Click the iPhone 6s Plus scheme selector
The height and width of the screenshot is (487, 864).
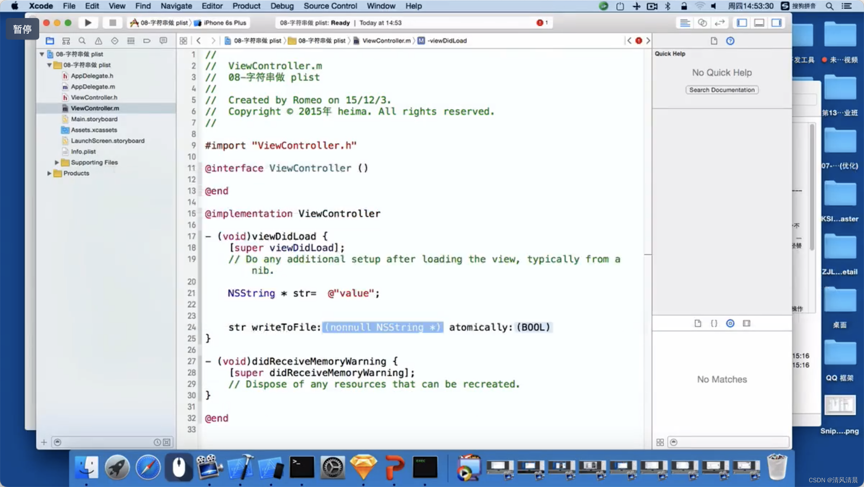[x=227, y=23]
